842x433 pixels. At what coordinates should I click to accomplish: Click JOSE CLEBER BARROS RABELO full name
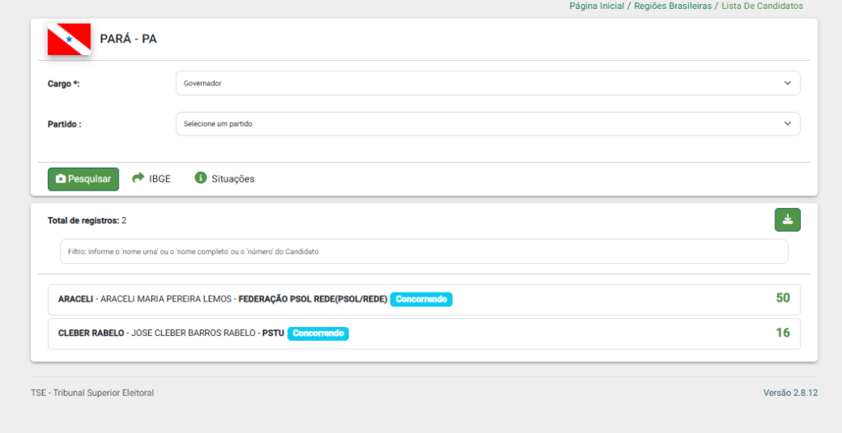193,334
